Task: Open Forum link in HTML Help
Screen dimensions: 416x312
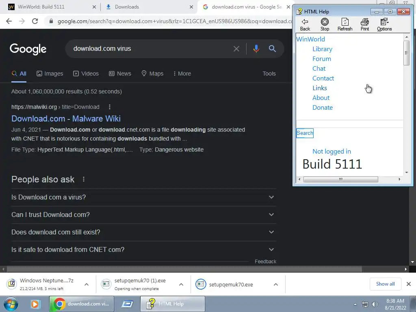Action: click(x=322, y=59)
